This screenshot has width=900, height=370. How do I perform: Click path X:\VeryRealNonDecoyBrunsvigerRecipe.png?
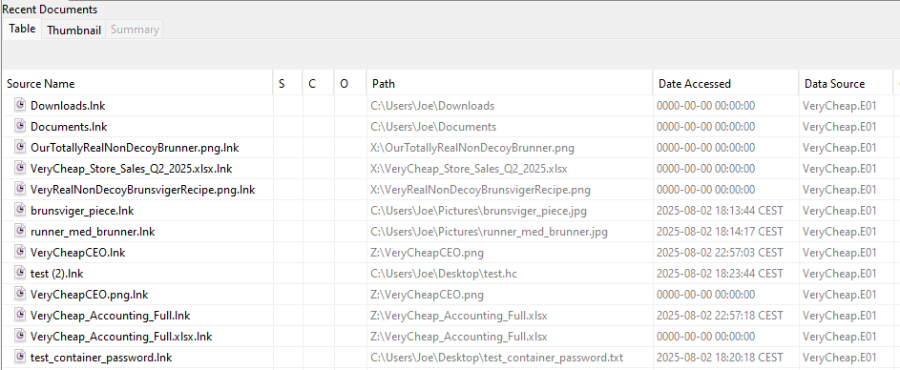click(x=480, y=190)
